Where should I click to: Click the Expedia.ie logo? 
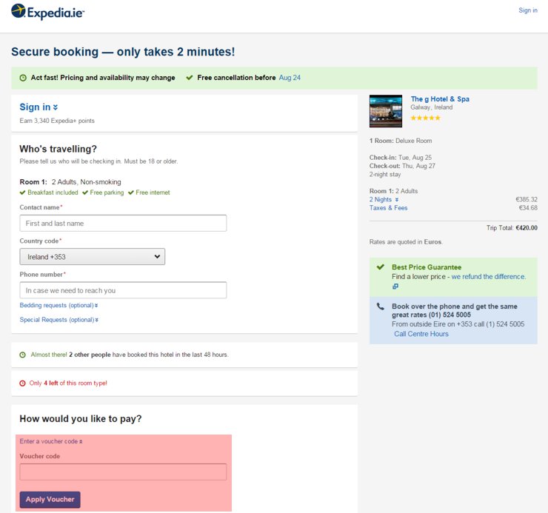47,12
